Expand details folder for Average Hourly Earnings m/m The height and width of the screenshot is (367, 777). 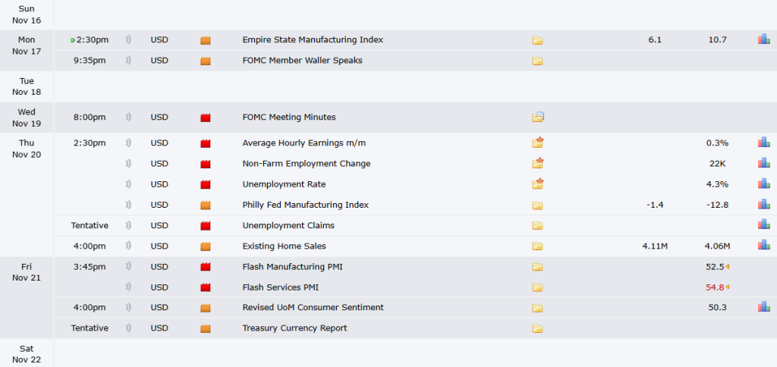pyautogui.click(x=539, y=143)
